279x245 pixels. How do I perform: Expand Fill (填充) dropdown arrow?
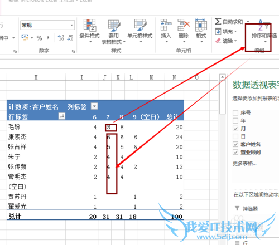click(x=235, y=31)
